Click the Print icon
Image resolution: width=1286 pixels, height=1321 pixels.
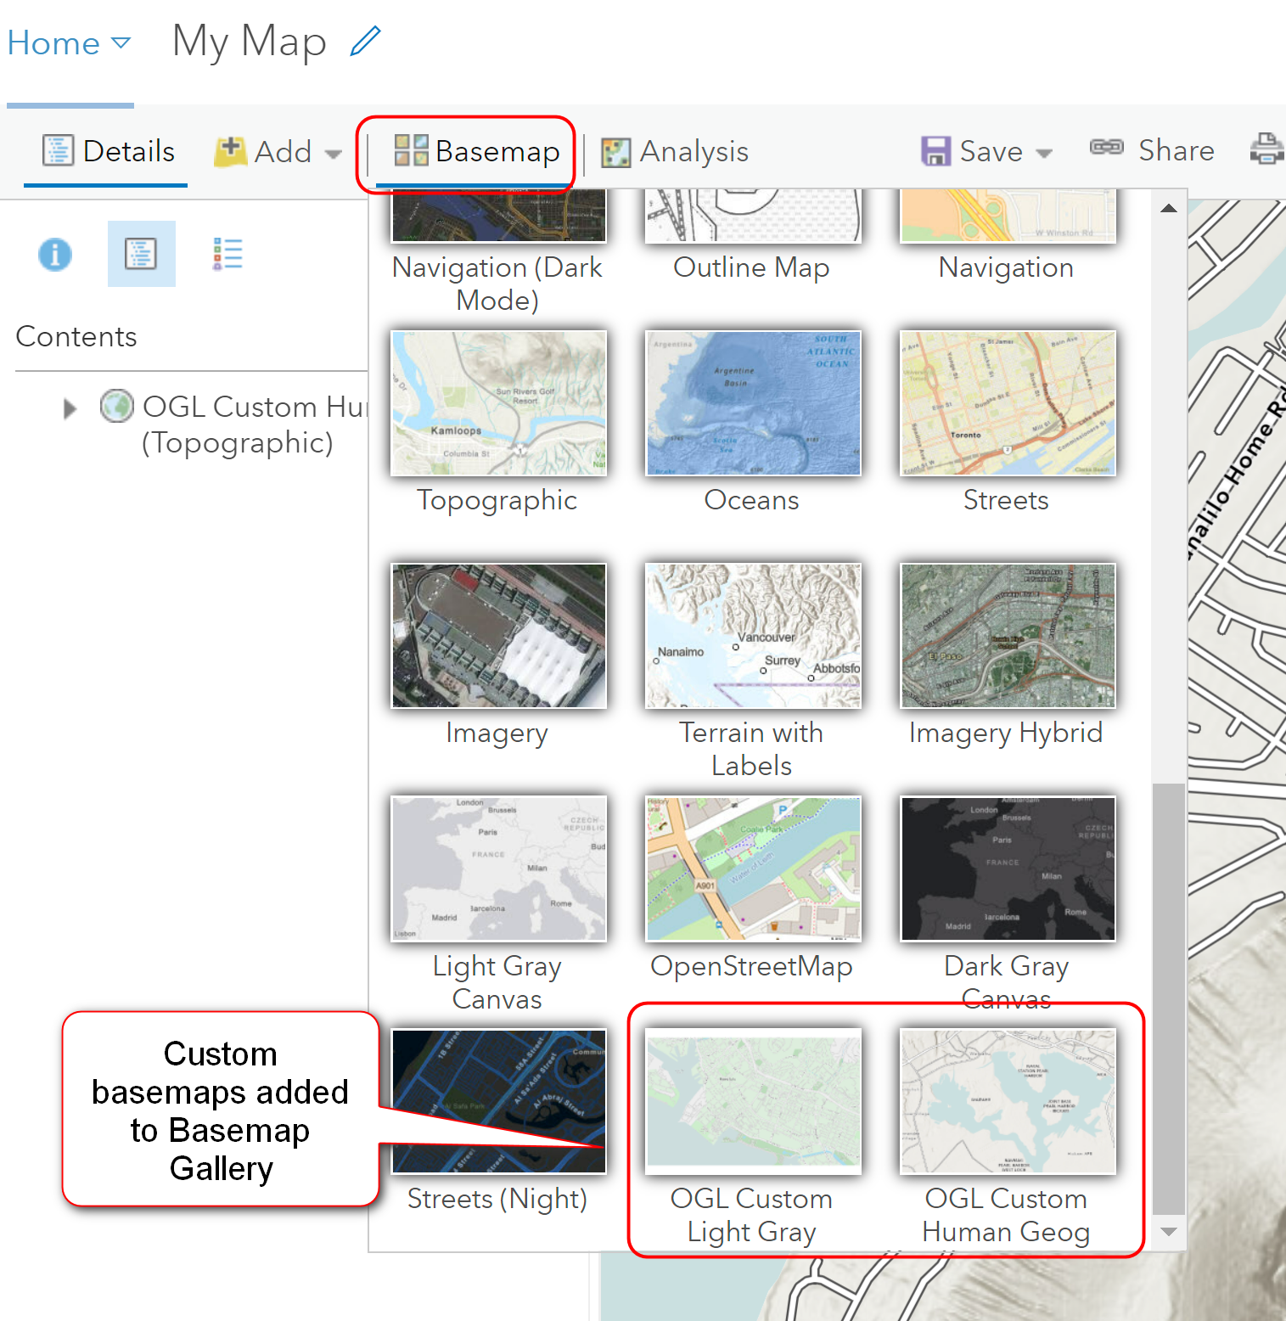click(1266, 149)
